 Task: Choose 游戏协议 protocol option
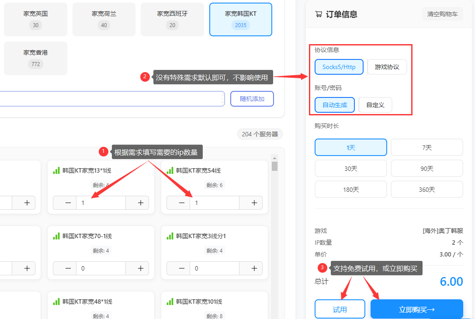pos(387,67)
